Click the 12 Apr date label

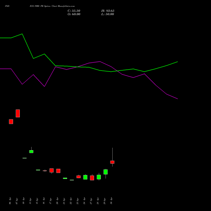(30, 201)
